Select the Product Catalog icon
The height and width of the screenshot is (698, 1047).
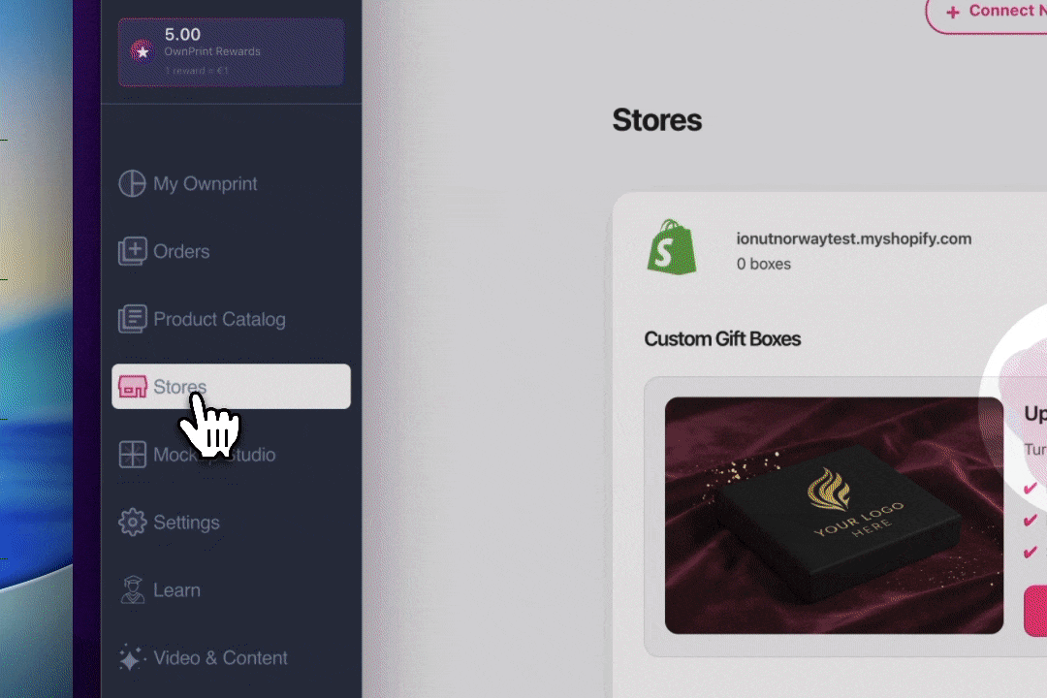[132, 319]
